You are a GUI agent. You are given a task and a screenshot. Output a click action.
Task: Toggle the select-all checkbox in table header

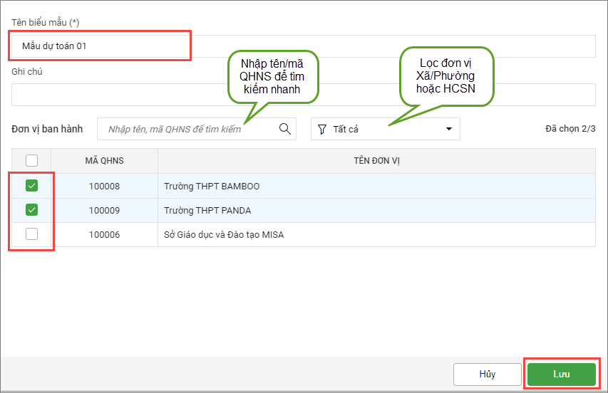point(31,161)
